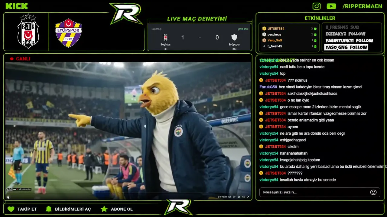Screen dimensions: 387x217
Task: Click the Eyüpspor shield in scoreboard
Action: (x=234, y=37)
